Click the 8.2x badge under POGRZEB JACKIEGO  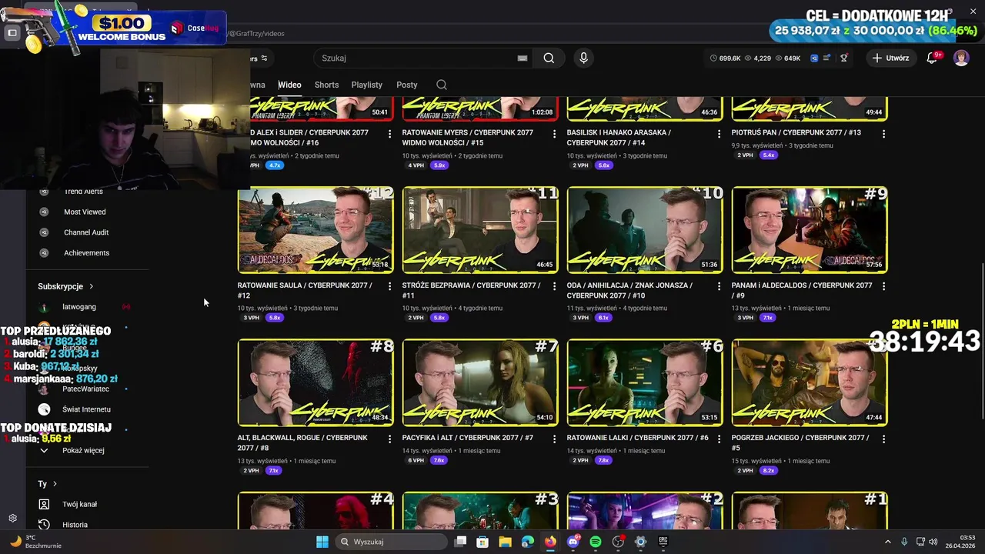(768, 470)
